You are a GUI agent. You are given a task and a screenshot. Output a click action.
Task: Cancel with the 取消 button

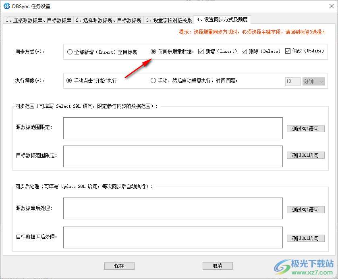(218, 266)
